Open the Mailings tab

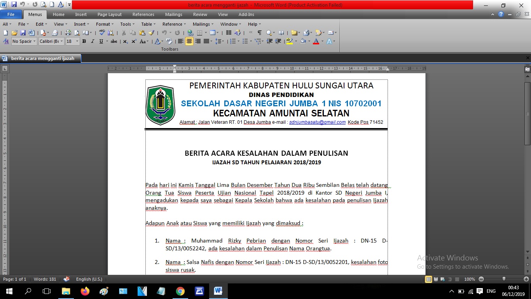point(174,14)
